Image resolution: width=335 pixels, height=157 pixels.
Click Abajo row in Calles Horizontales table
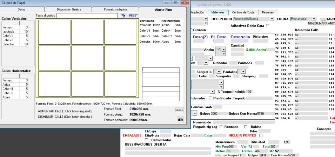15,97
